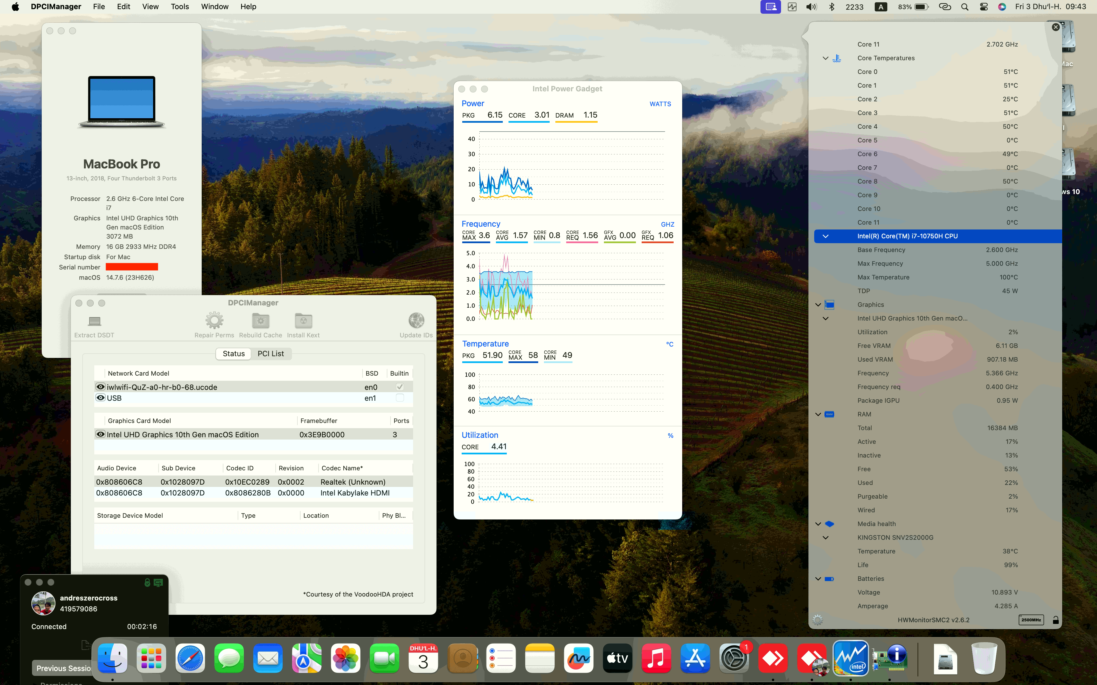Screen dimensions: 1097x685
Task: Click the Bluetooth icon in the menu bar
Action: tap(832, 6)
